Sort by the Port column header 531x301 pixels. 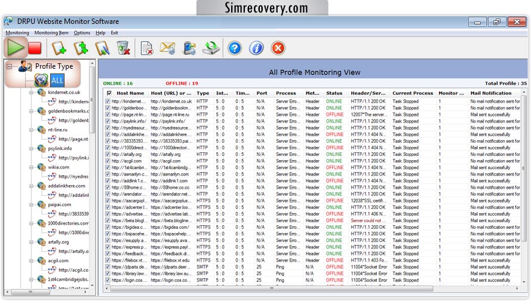coord(262,93)
